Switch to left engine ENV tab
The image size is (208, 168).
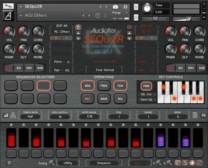(x=29, y=68)
